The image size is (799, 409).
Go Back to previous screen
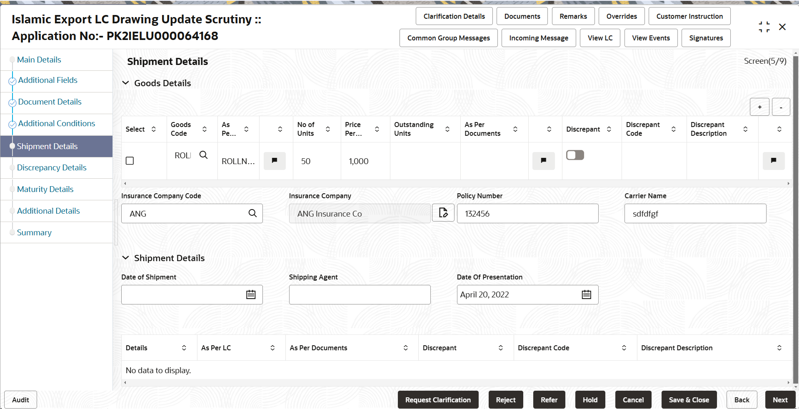tap(742, 400)
